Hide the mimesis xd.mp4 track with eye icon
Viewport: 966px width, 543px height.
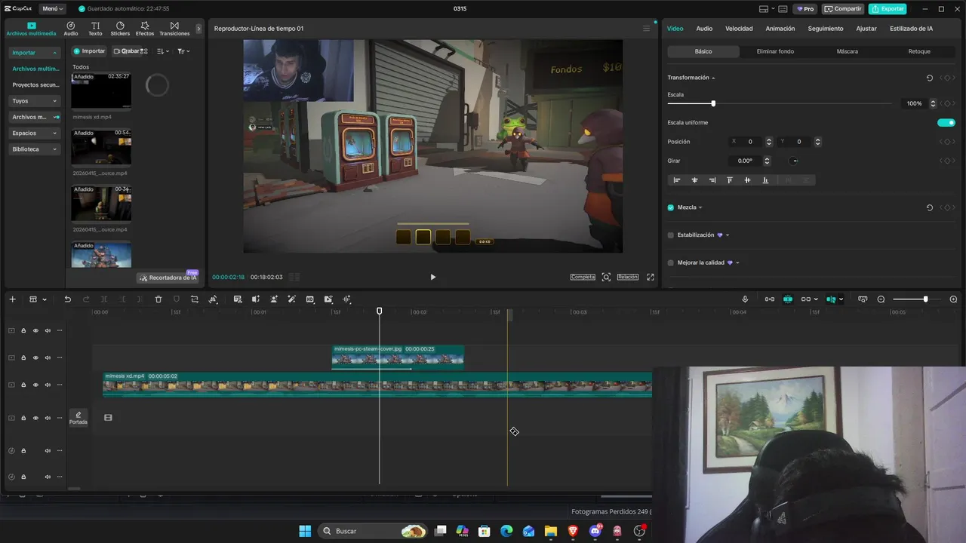(x=35, y=385)
